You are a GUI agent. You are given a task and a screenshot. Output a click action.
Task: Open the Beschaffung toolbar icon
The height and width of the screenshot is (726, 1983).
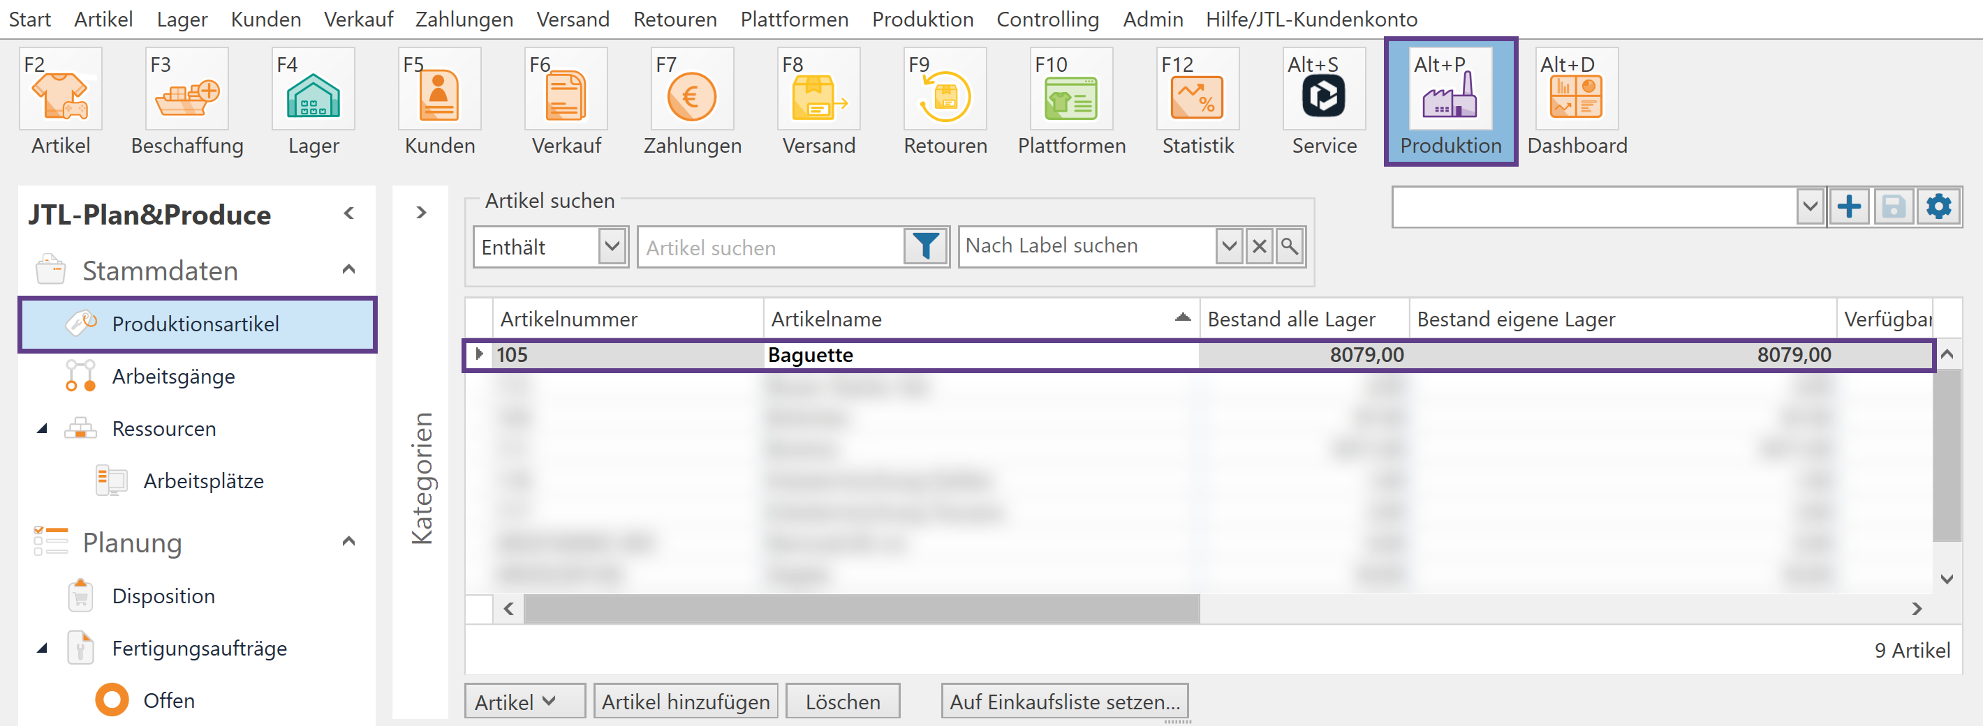coord(186,98)
